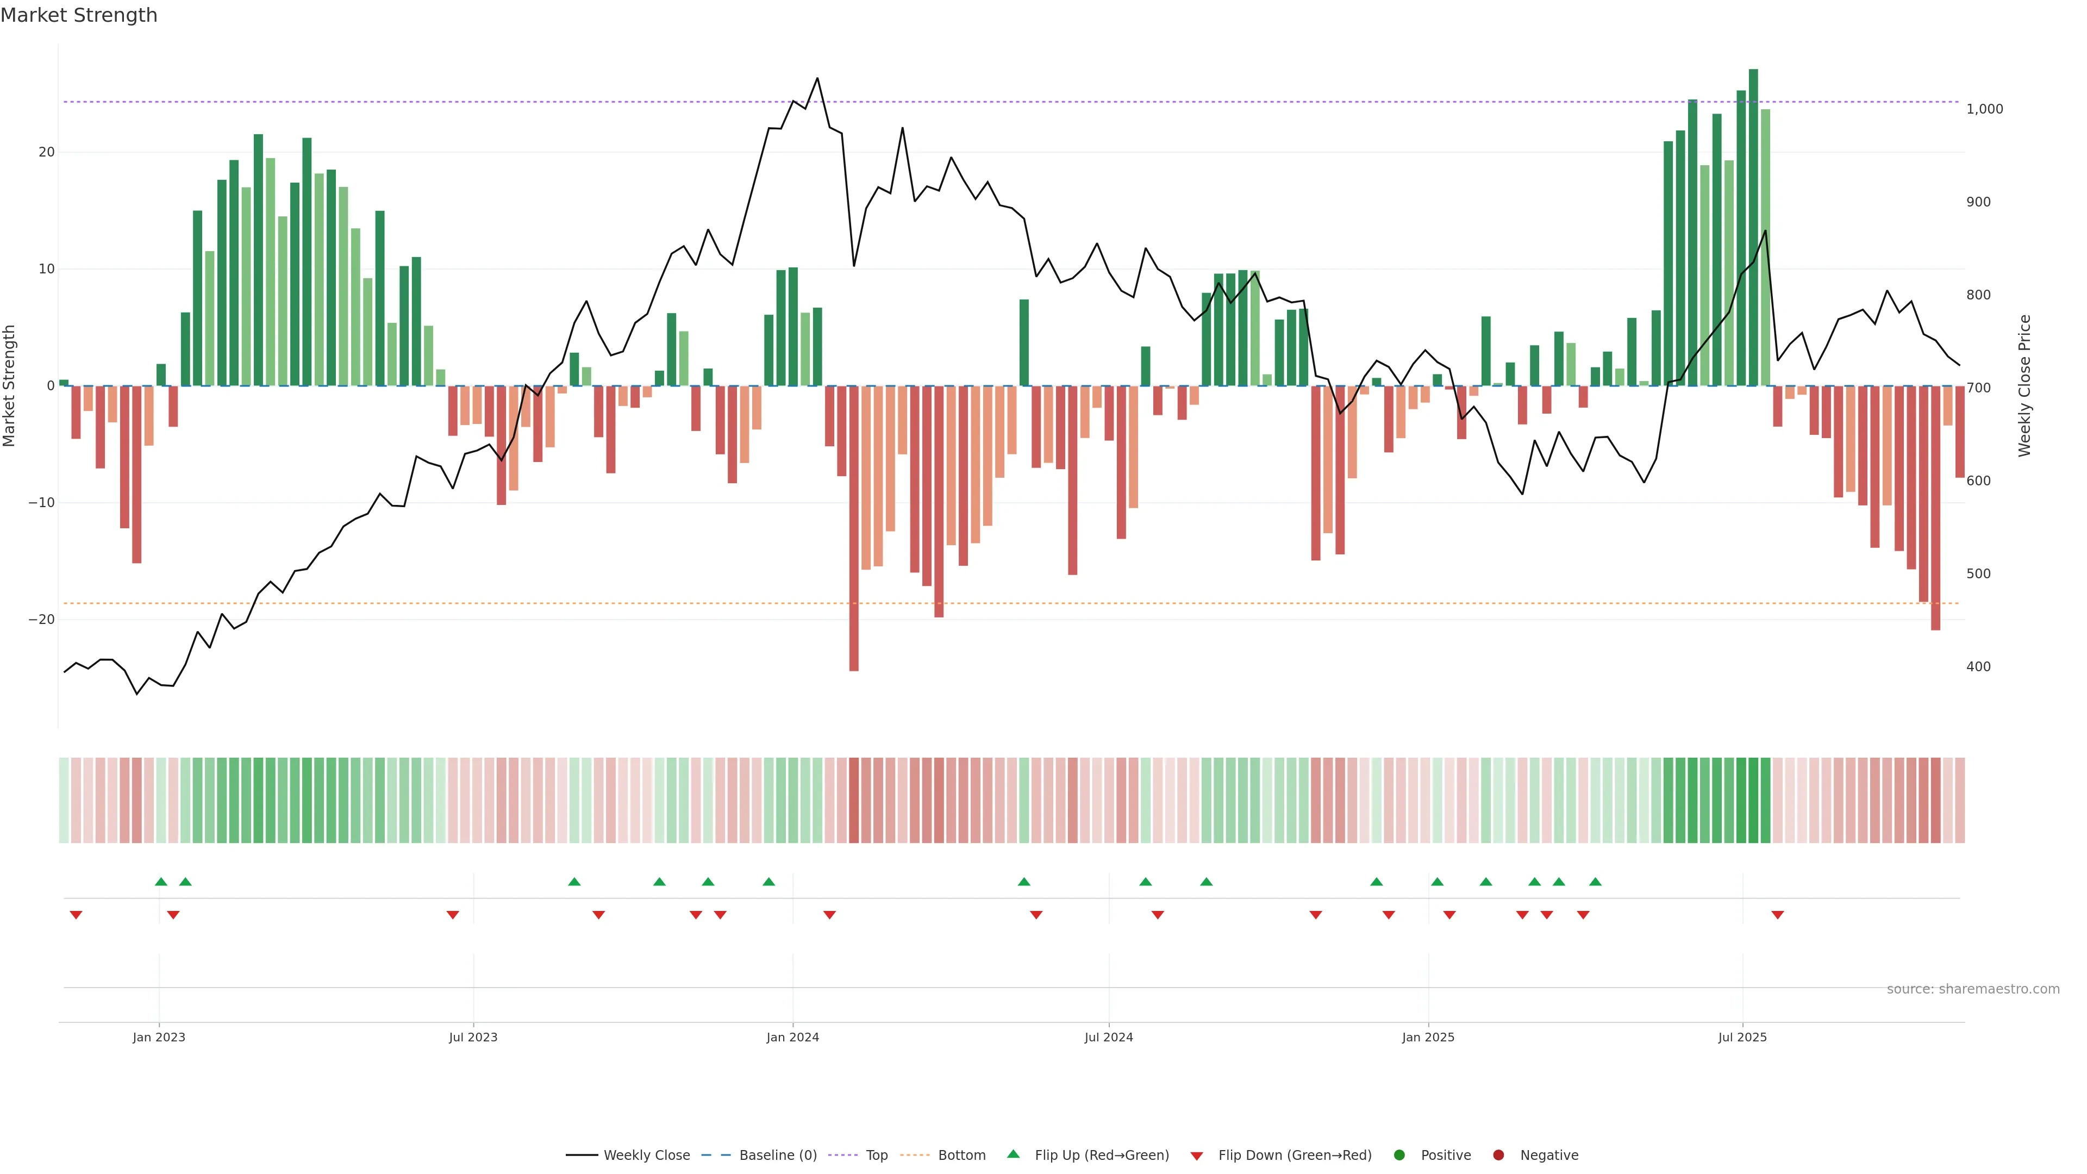
Task: Click the green Flip Up triangle legend icon
Action: [x=1013, y=1154]
